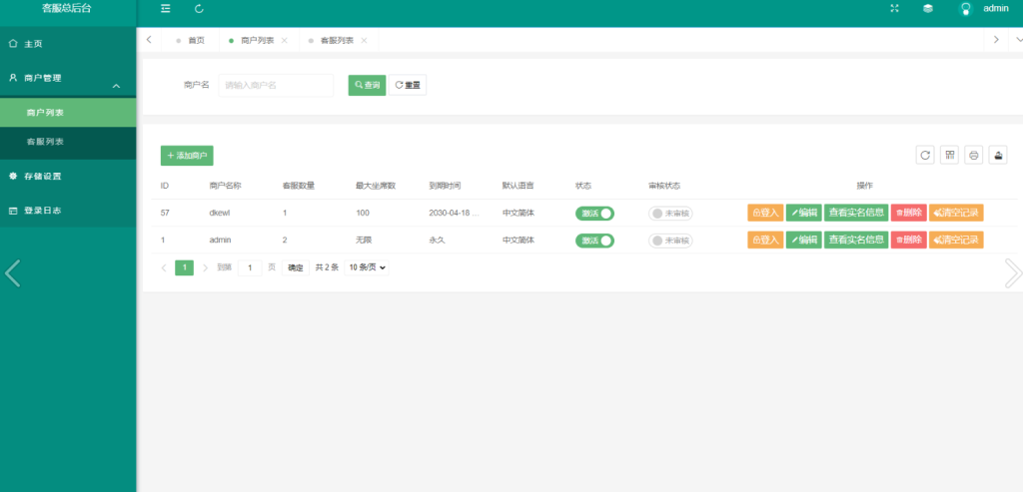This screenshot has height=492, width=1023.
Task: Click the 审核状态 column header
Action: coord(664,186)
